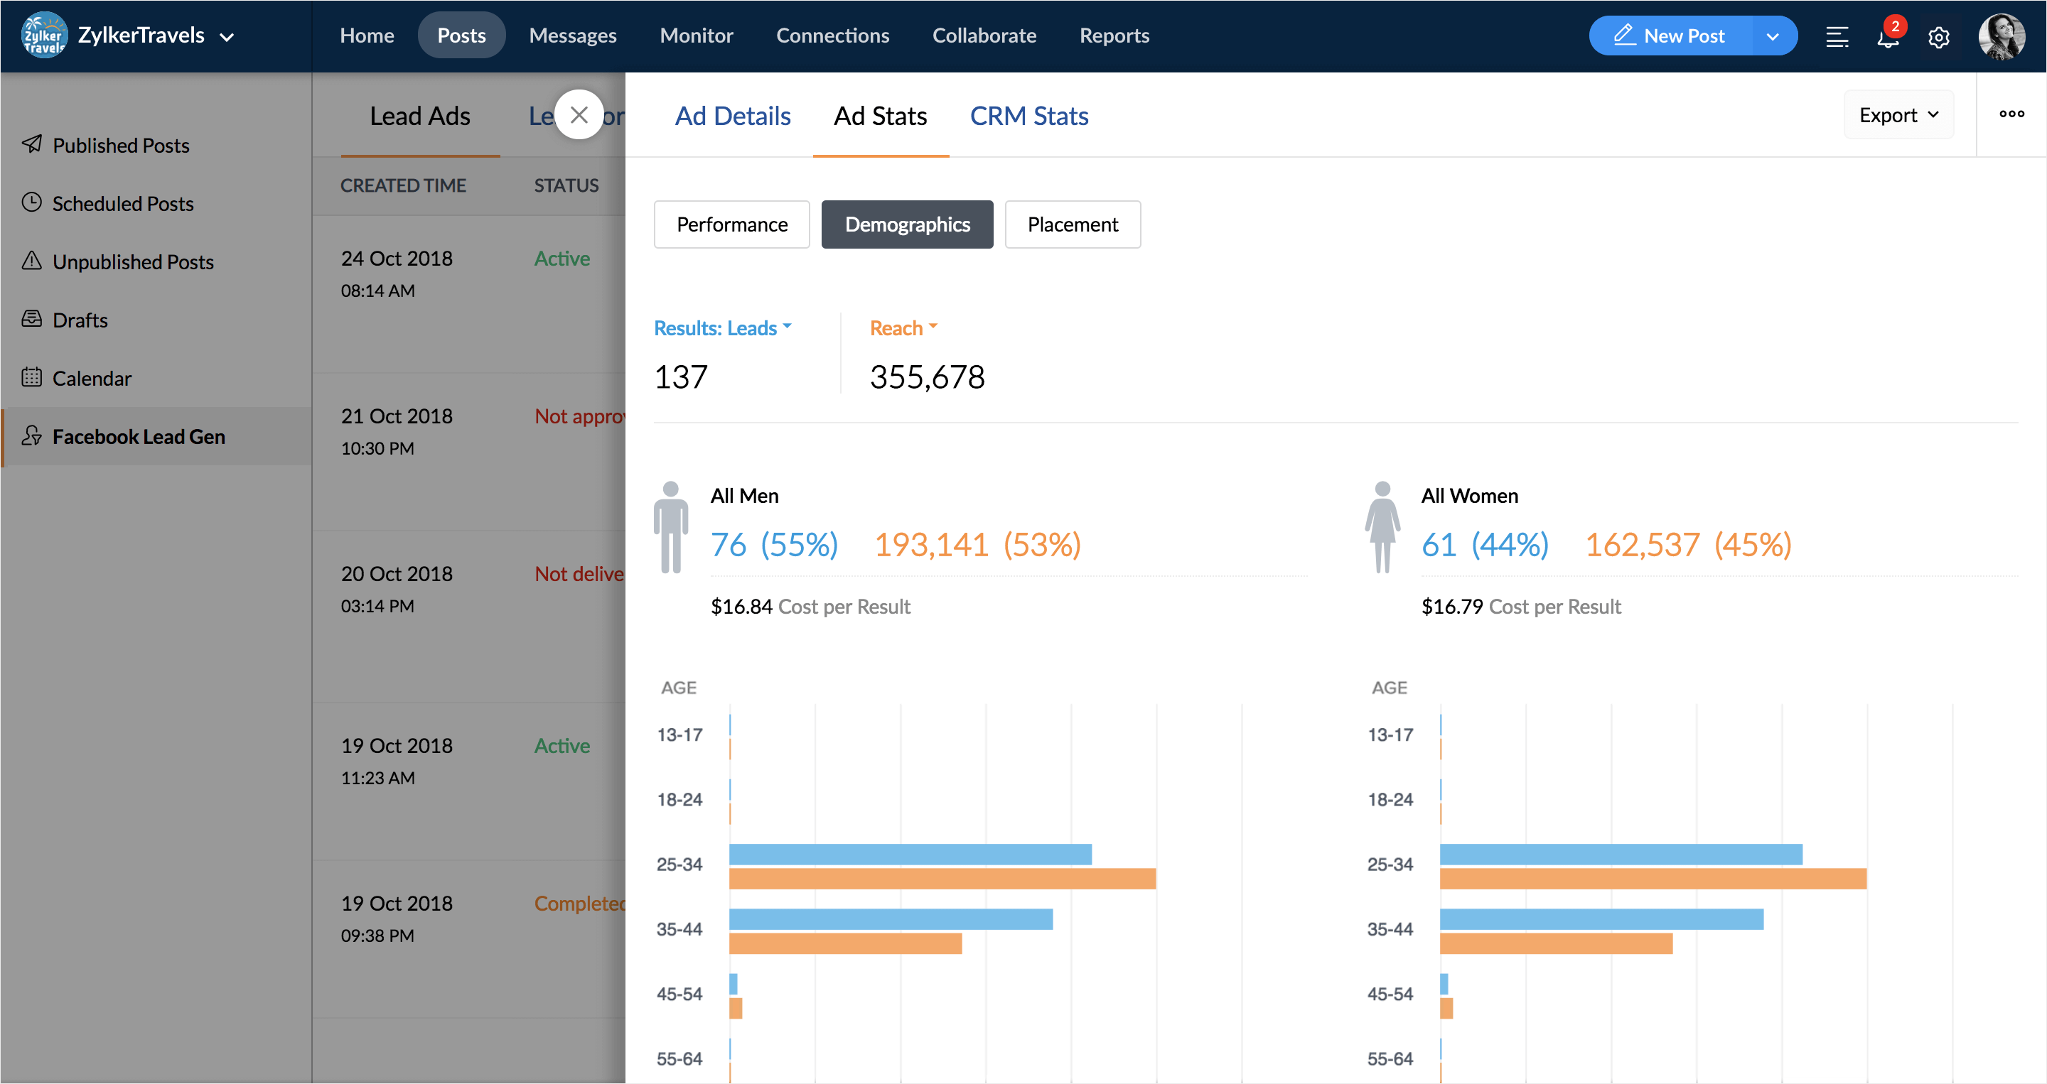Click the Calendar icon in sidebar
This screenshot has height=1084, width=2047.
point(32,377)
